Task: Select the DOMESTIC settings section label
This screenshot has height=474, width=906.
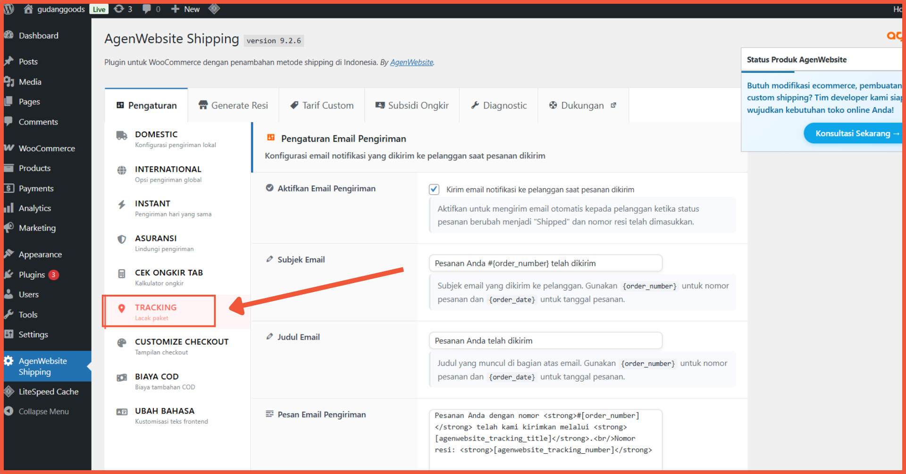Action: click(156, 134)
